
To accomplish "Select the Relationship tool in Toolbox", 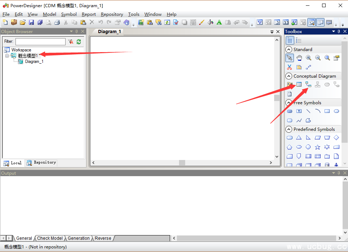I will [x=308, y=84].
